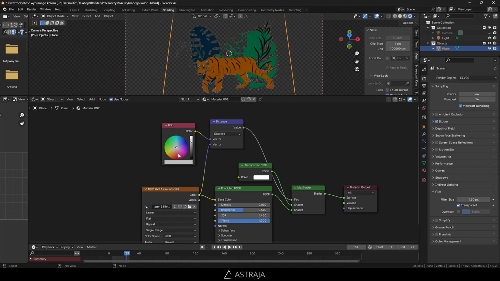Click the Roughness value field in Principled BSDF
This screenshot has height=281, width=500.
[x=243, y=210]
